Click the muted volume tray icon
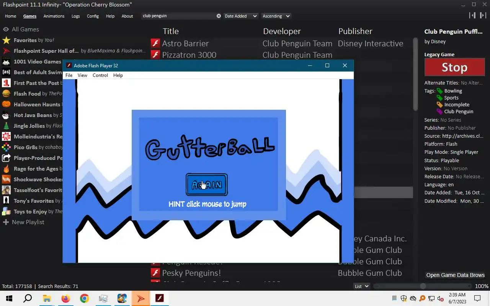 pos(440,298)
